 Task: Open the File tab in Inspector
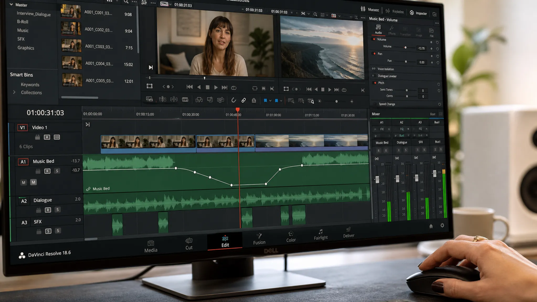click(432, 33)
